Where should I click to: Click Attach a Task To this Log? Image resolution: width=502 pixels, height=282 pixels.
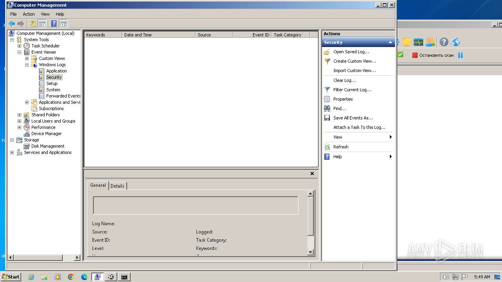pyautogui.click(x=359, y=127)
